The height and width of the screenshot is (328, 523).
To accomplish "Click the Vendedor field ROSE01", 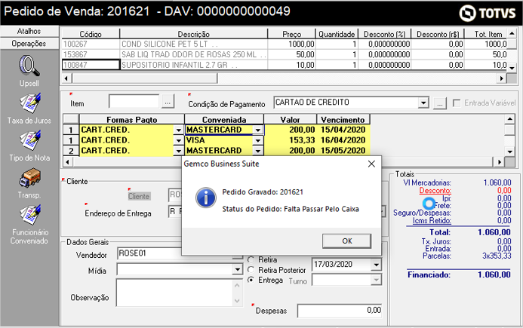I will (x=150, y=253).
